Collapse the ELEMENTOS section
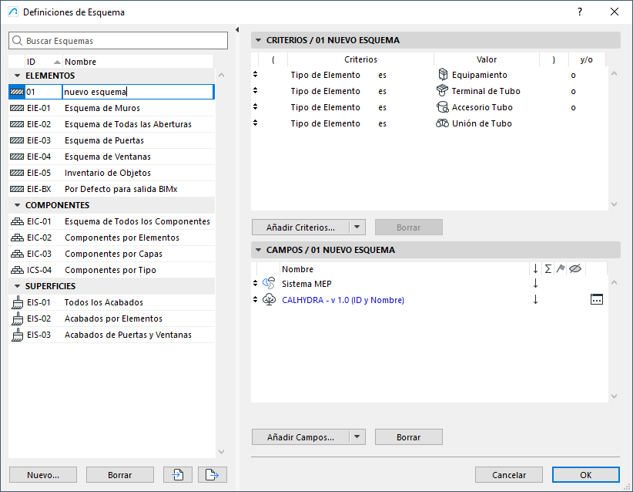 (17, 75)
